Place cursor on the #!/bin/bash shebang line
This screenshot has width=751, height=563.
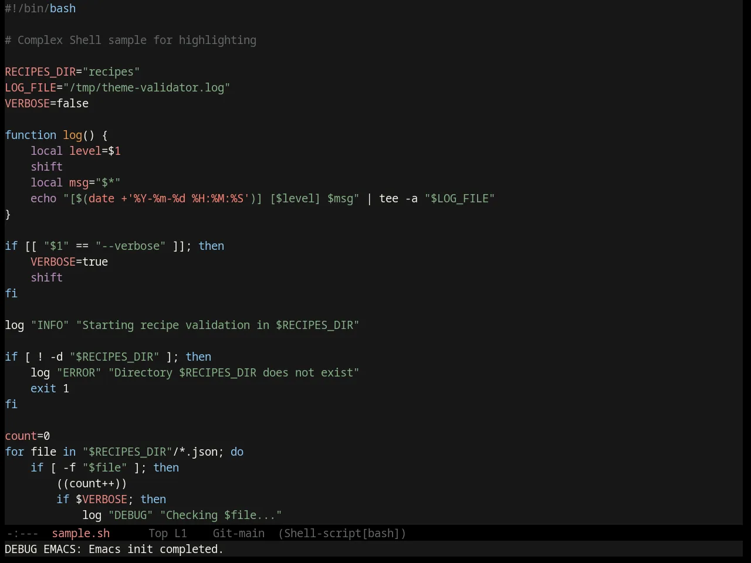click(x=40, y=8)
